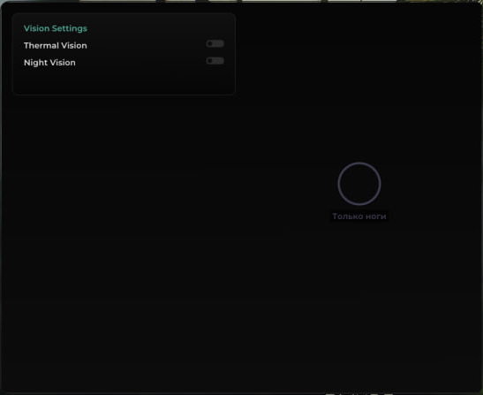Enable the Thermal Vision toggle

click(215, 44)
